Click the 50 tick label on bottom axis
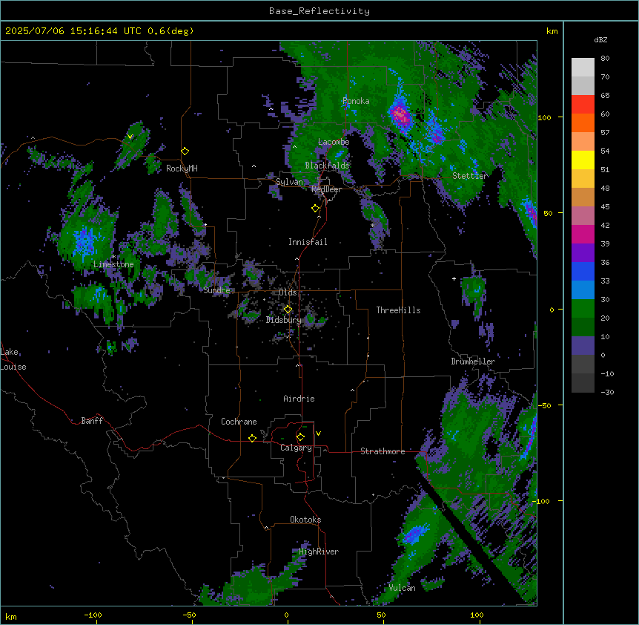 [381, 615]
